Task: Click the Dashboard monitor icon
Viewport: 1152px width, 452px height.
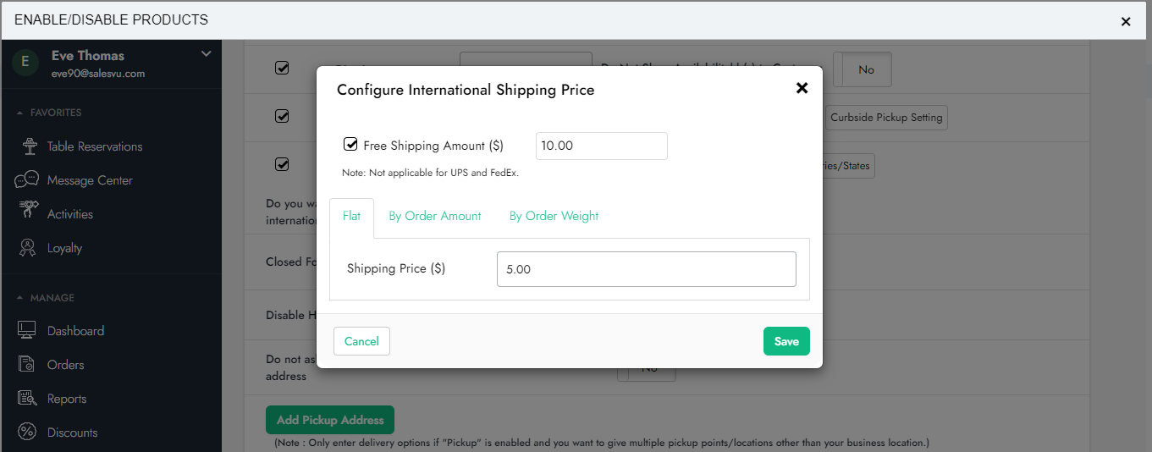Action: coord(27,330)
